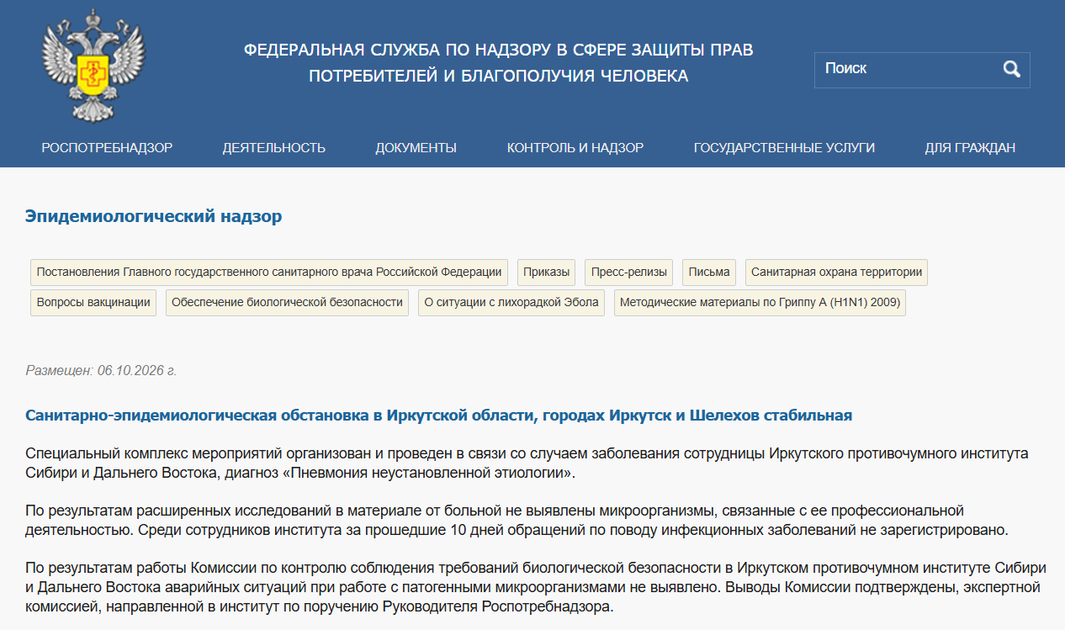Viewport: 1065px width, 630px height.
Task: Click the Размещен: 06.10.2026 г. date text
Action: [101, 370]
